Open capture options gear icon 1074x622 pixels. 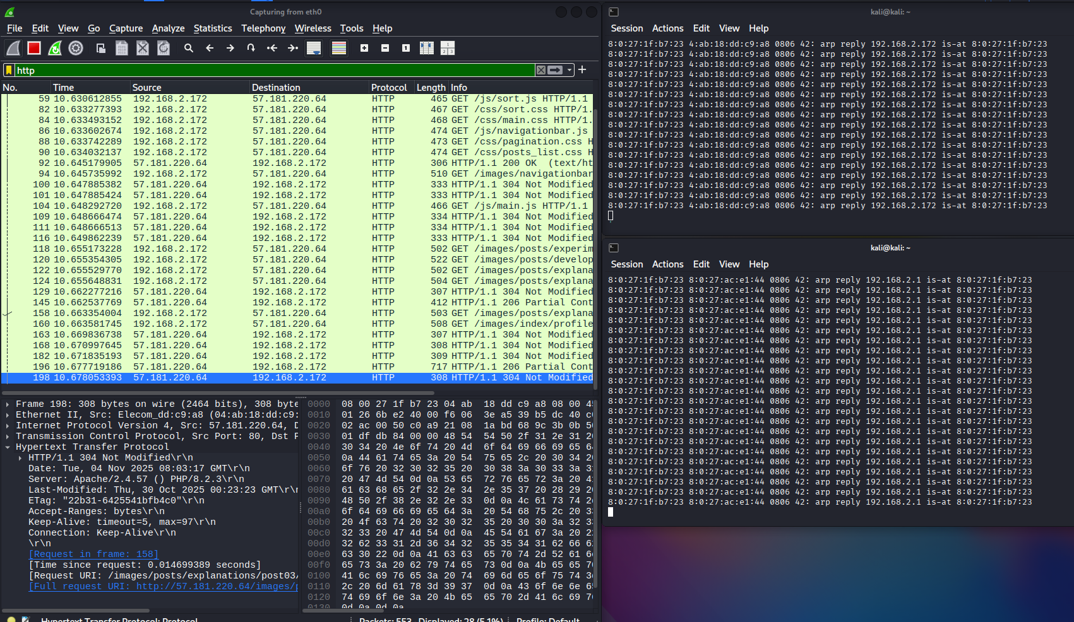pos(76,48)
